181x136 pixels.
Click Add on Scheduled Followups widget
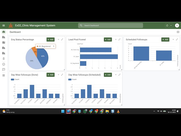tap(165, 39)
